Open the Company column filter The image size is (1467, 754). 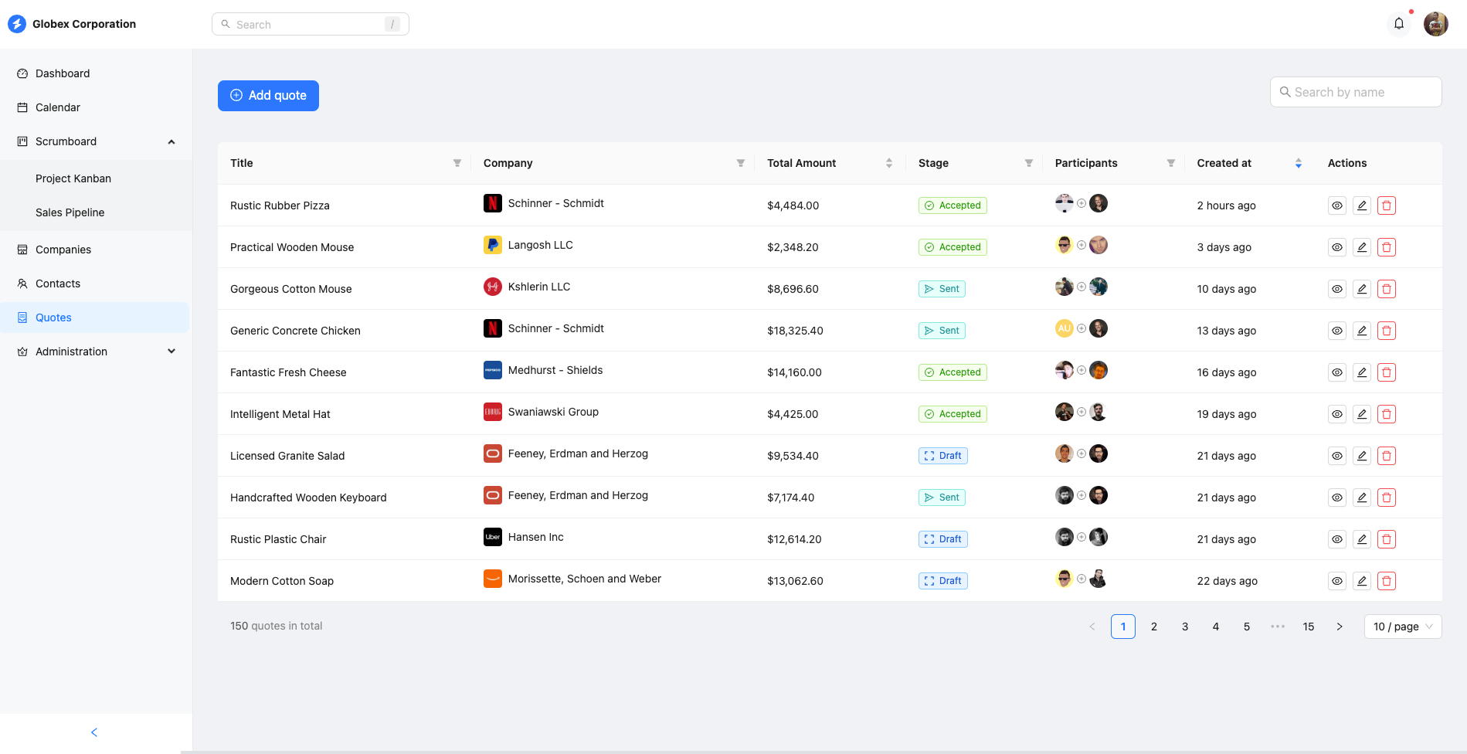click(x=741, y=163)
